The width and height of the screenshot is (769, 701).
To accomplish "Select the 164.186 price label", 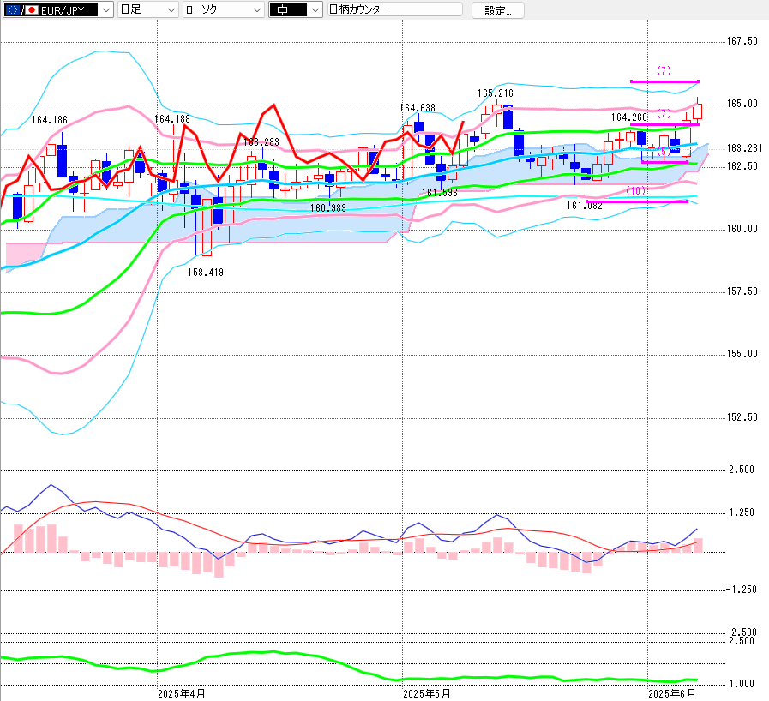I will (x=50, y=120).
